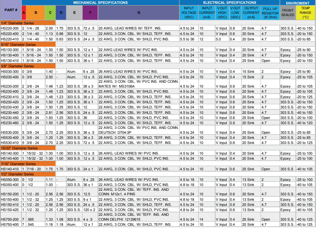Select part number HS220-400

coord(10,34)
